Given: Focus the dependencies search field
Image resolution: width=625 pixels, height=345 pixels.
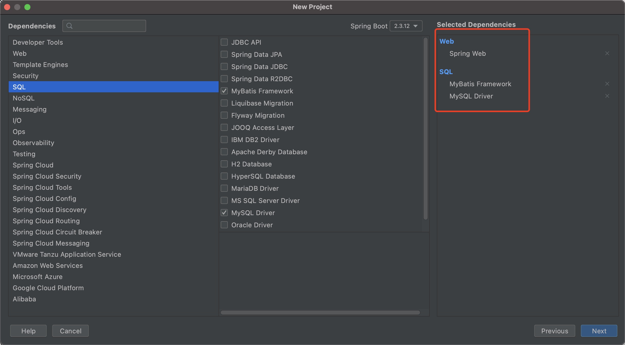Looking at the screenshot, I should pos(104,26).
